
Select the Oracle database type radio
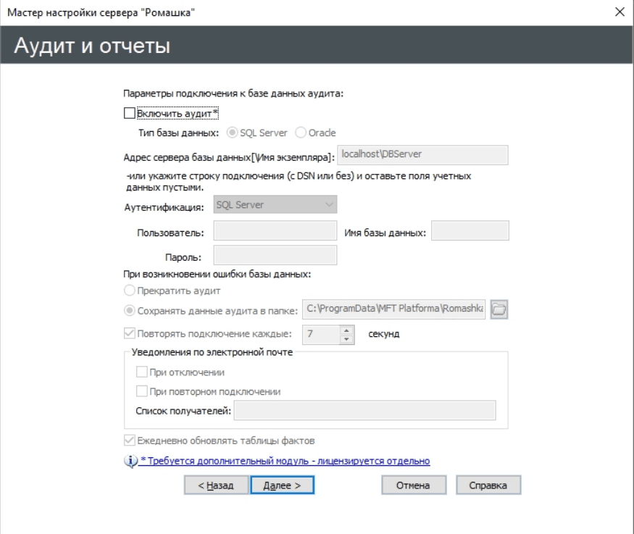pos(301,133)
